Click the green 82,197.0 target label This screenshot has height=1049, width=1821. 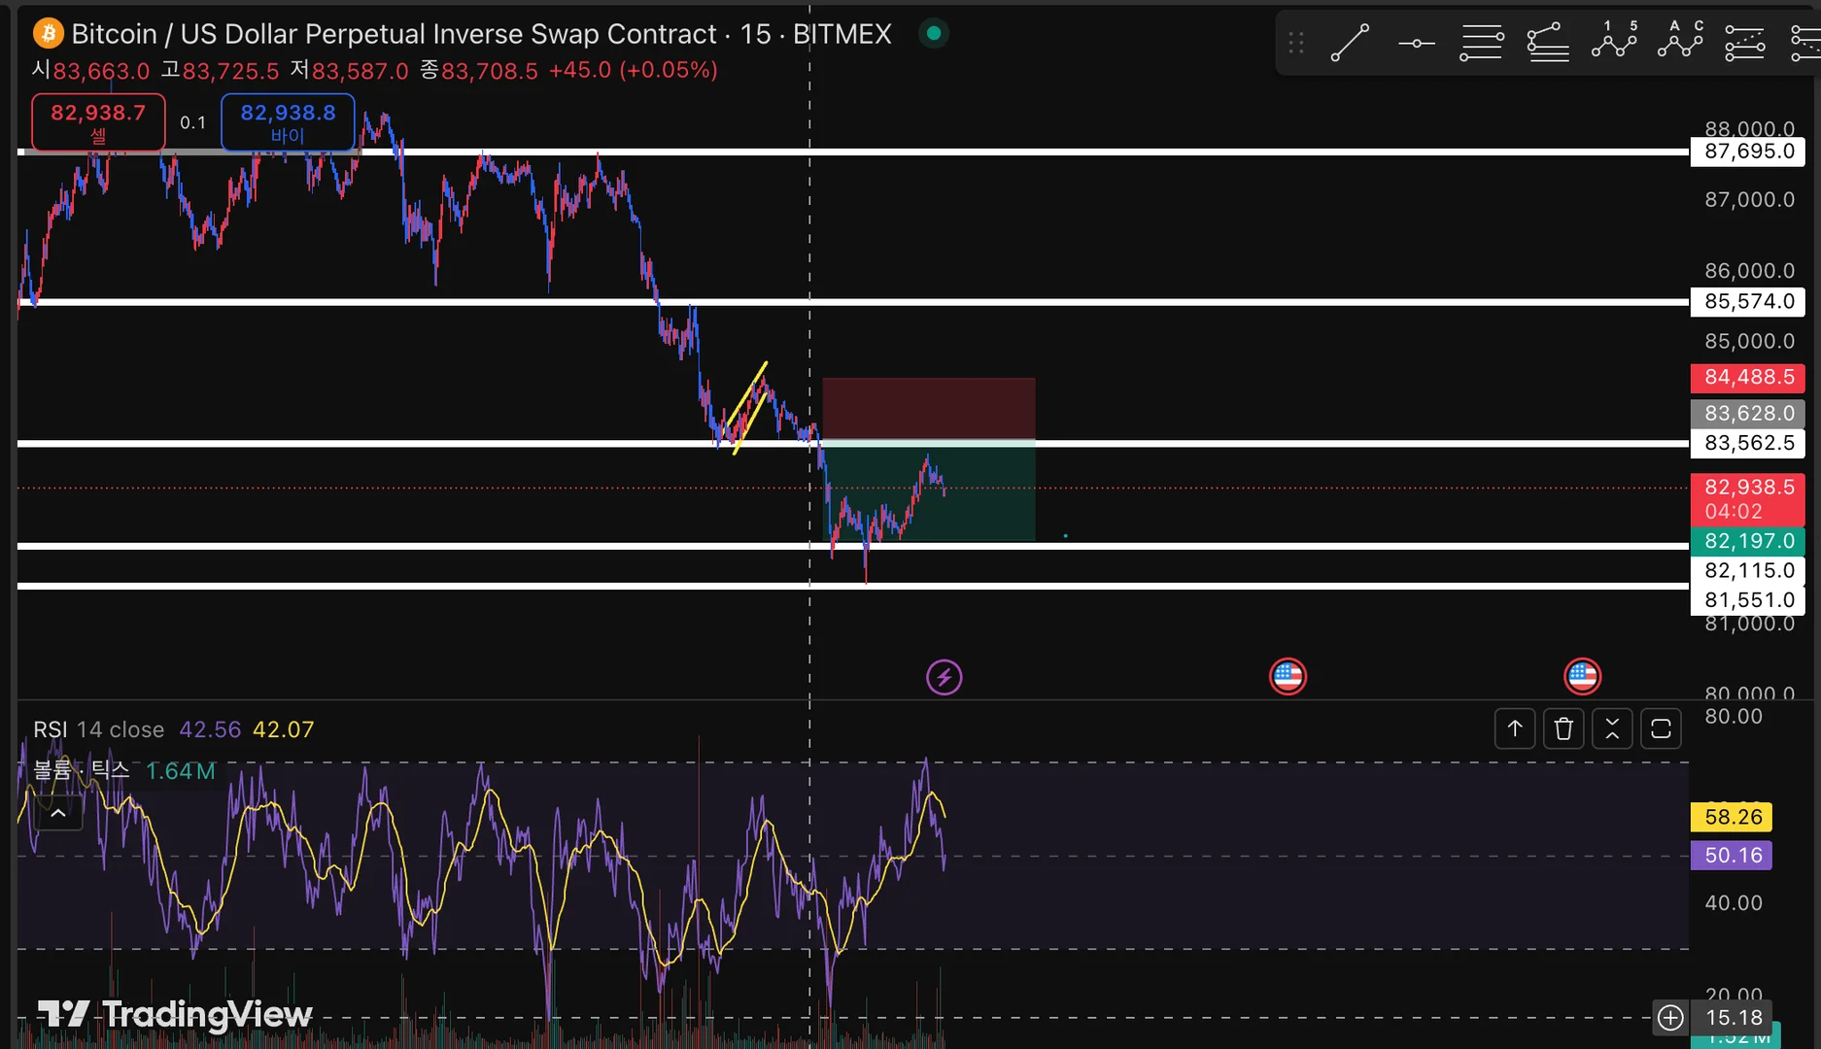(1748, 541)
